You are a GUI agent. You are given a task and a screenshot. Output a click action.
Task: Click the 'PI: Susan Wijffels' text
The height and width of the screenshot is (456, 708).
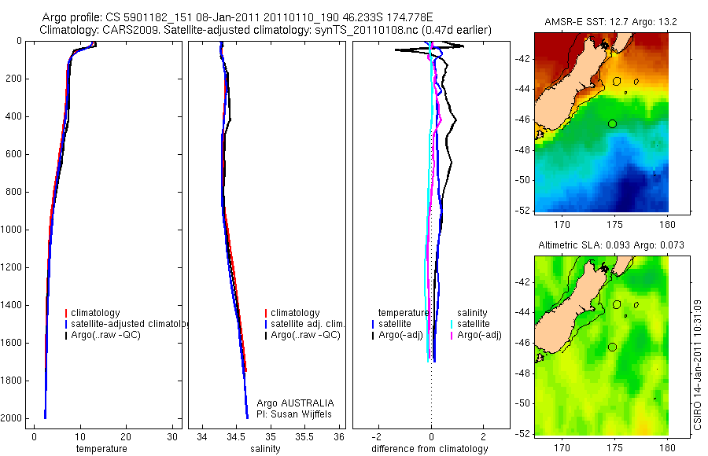(294, 414)
